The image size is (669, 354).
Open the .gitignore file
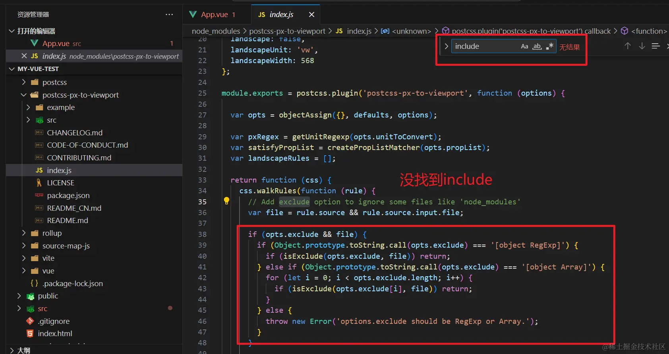[54, 321]
